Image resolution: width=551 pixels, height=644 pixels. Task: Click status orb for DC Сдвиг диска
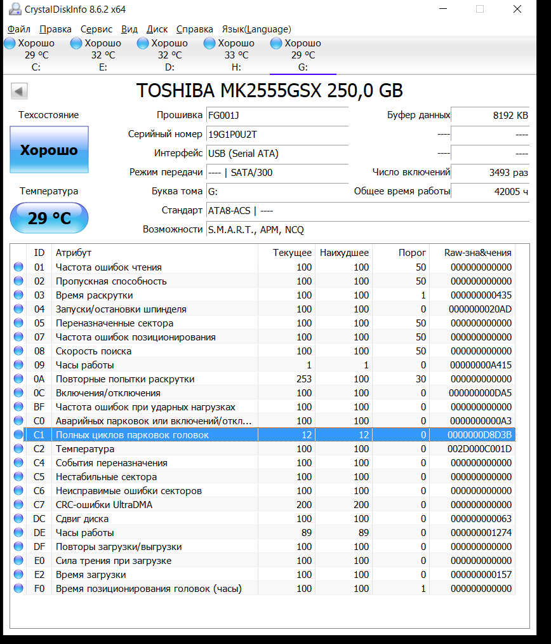(18, 518)
